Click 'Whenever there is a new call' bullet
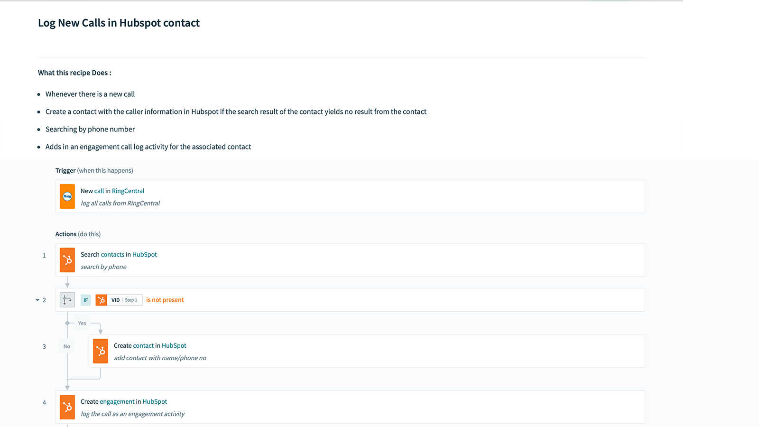The height and width of the screenshot is (427, 759). [90, 94]
